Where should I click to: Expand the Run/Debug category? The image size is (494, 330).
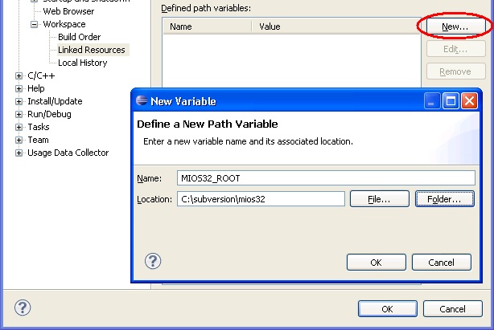19,114
